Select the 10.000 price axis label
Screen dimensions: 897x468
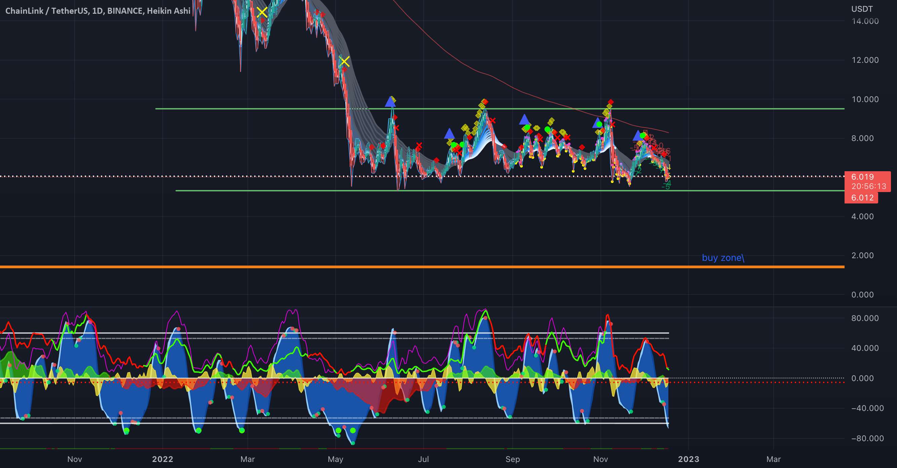click(x=865, y=99)
